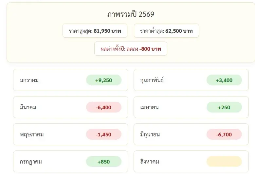Open the กุมภาพันธ์ month card
This screenshot has width=255, height=174.
[x=191, y=80]
